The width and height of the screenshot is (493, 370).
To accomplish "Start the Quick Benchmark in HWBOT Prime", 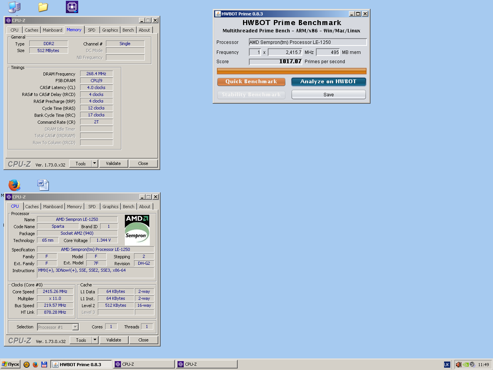I will (x=251, y=82).
